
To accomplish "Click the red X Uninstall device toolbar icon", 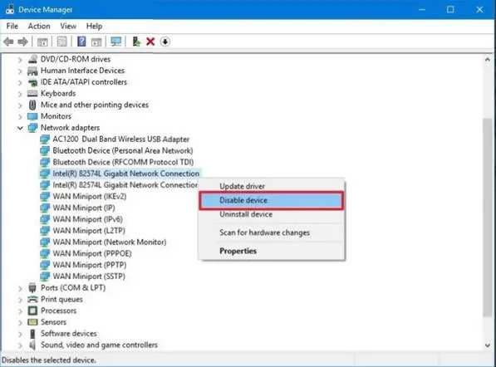I will [x=150, y=42].
